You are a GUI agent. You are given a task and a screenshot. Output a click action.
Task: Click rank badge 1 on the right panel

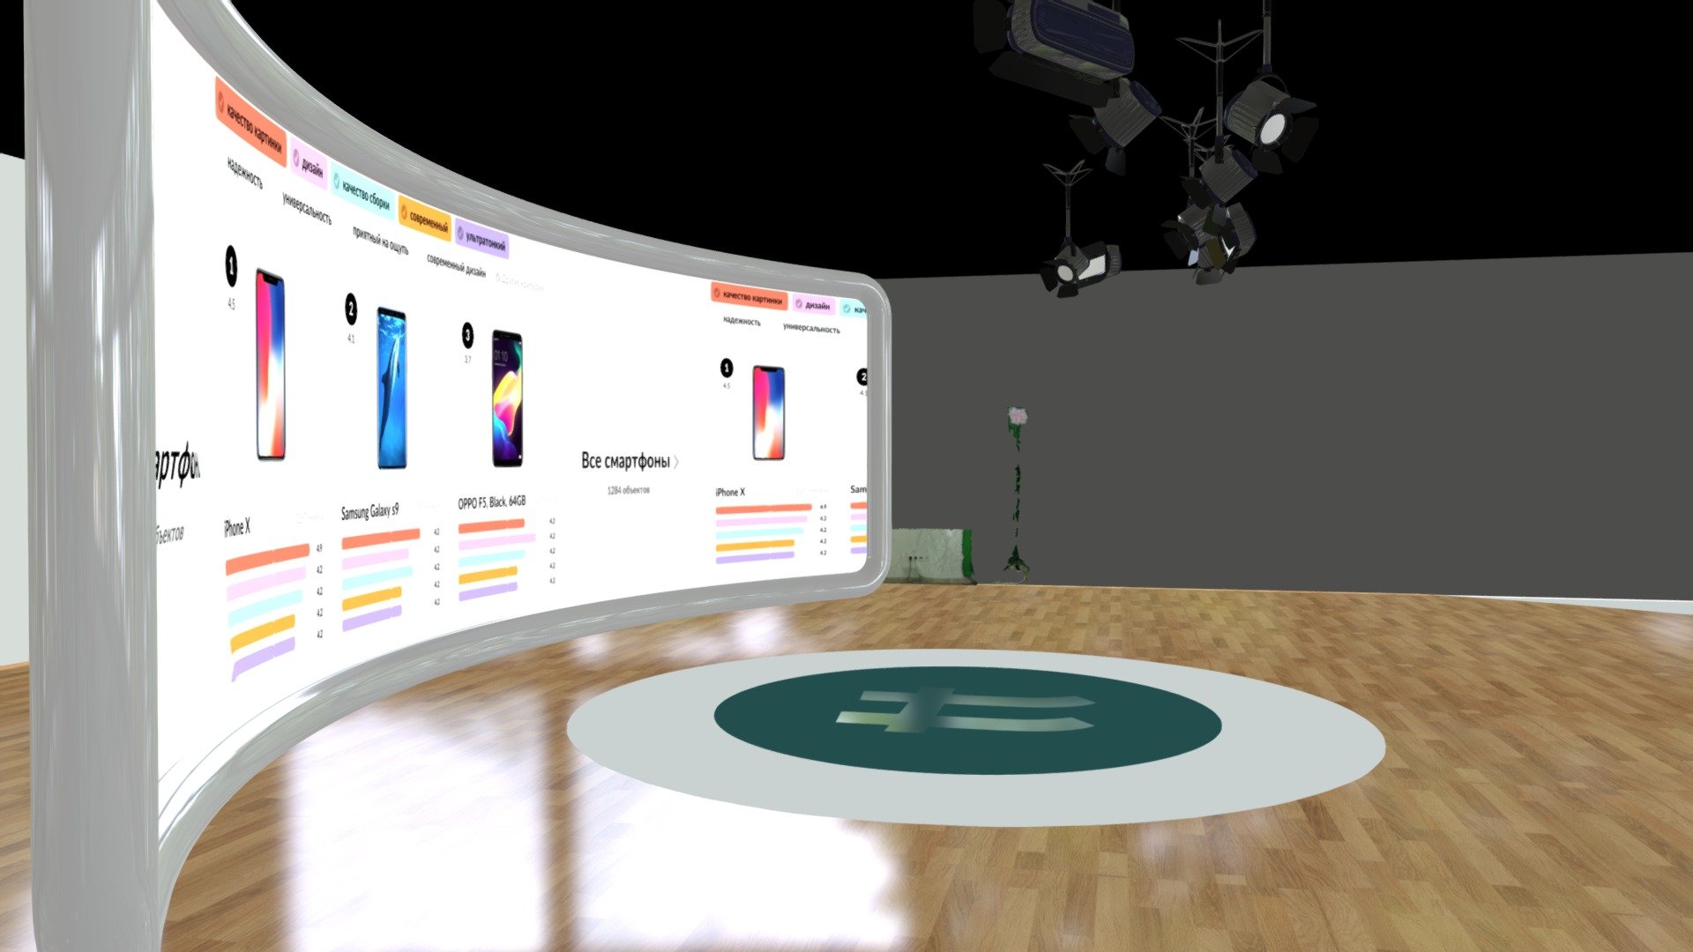[x=727, y=368]
